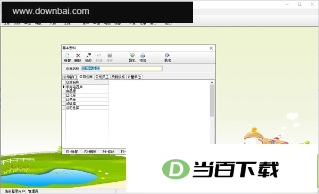The image size is (319, 194).
Task: Click the F2-新增 shortcut button at bottom
Action: 72,151
